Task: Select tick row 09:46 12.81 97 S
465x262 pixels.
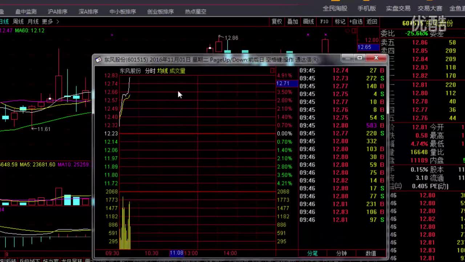Action: click(x=342, y=220)
